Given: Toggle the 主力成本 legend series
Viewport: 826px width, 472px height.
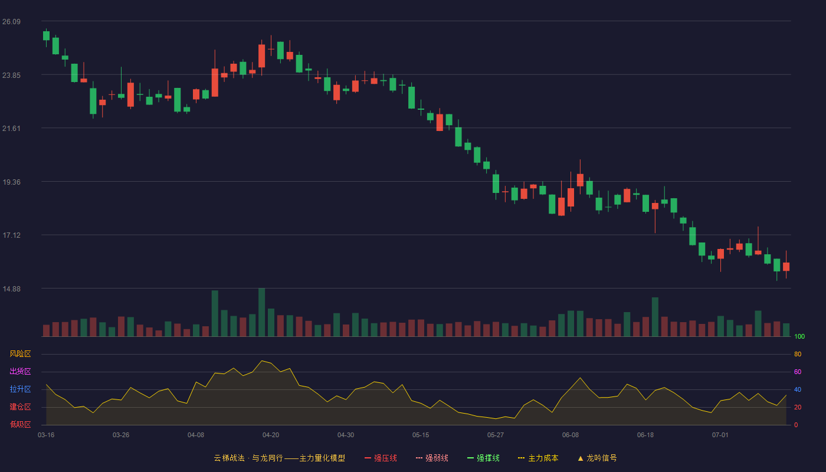Looking at the screenshot, I should pyautogui.click(x=538, y=458).
